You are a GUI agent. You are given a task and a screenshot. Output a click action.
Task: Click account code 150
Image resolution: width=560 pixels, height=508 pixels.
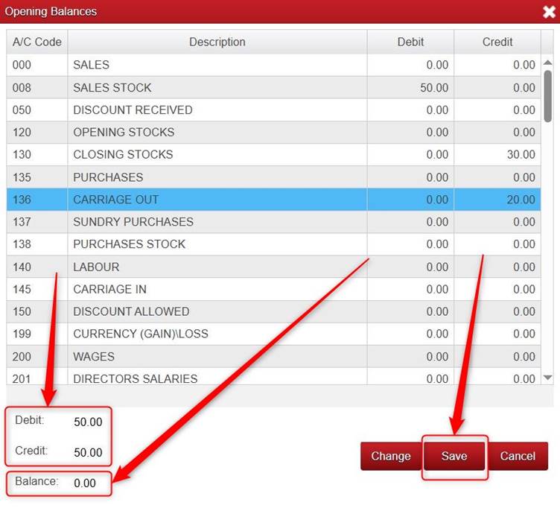22,311
